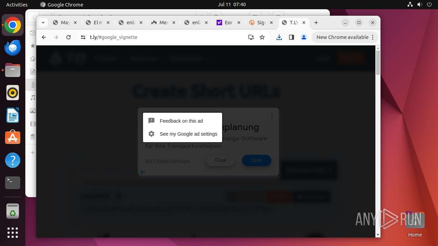Go back to the previous page
The image size is (438, 246).
(x=44, y=37)
